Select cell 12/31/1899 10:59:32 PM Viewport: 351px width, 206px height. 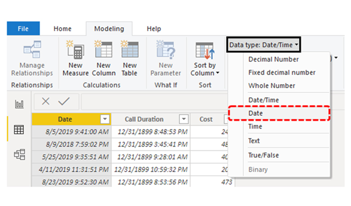pyautogui.click(x=151, y=169)
